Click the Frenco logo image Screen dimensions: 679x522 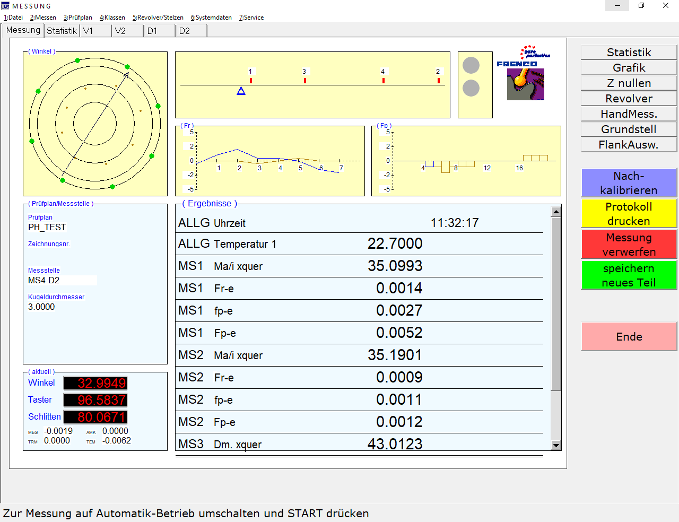click(x=524, y=74)
